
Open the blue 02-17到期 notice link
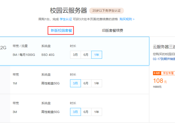pyautogui.click(x=164, y=59)
